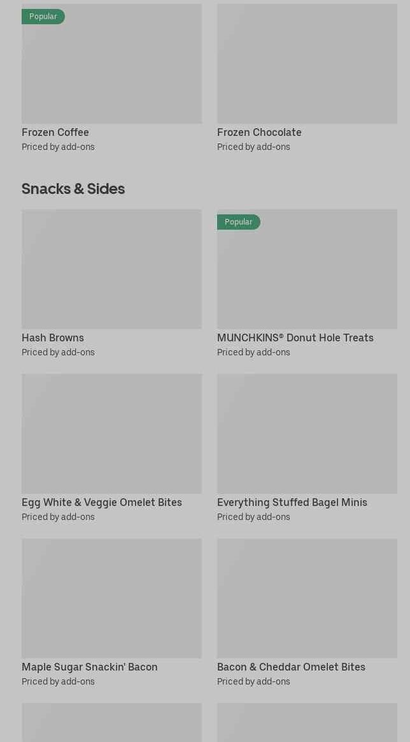Click "Priced by add-ons" under Hash Browns

point(58,352)
